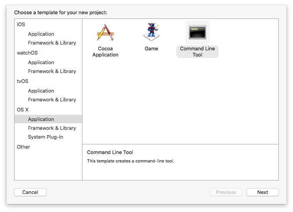Click the iOS section header
Screen dimensions: 293x212
coord(21,24)
